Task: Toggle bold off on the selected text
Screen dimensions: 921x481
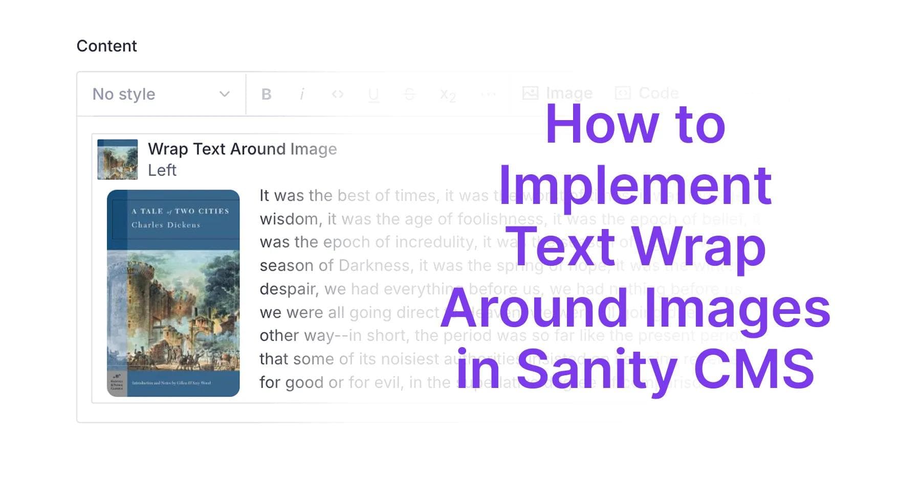Action: click(x=266, y=94)
